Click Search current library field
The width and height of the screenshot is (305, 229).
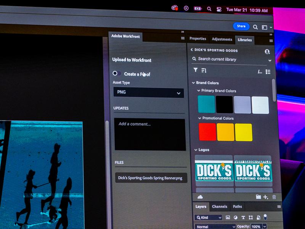pyautogui.click(x=228, y=59)
